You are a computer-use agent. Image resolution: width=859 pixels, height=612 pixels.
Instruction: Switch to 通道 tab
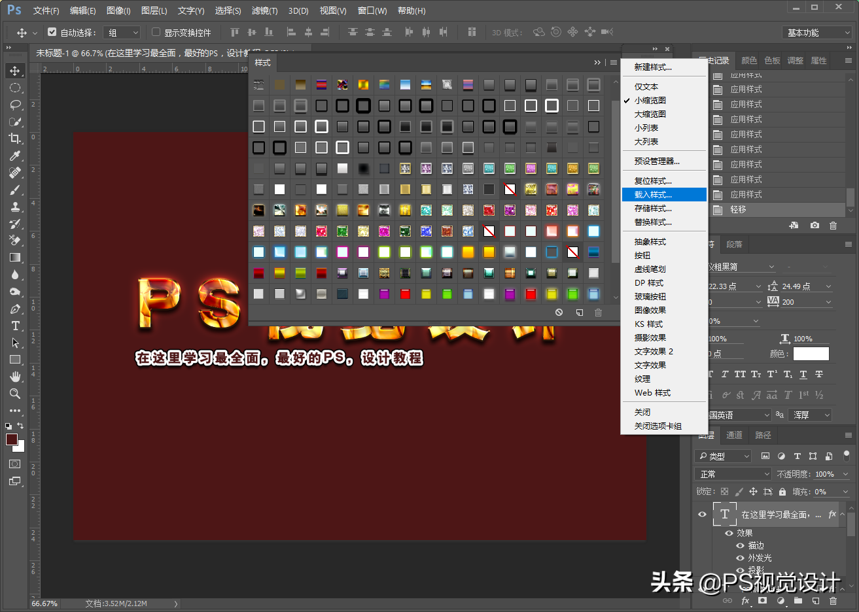click(734, 435)
